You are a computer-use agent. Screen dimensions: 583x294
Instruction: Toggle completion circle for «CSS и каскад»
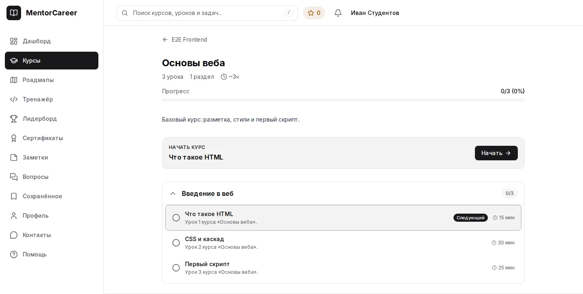pos(176,243)
